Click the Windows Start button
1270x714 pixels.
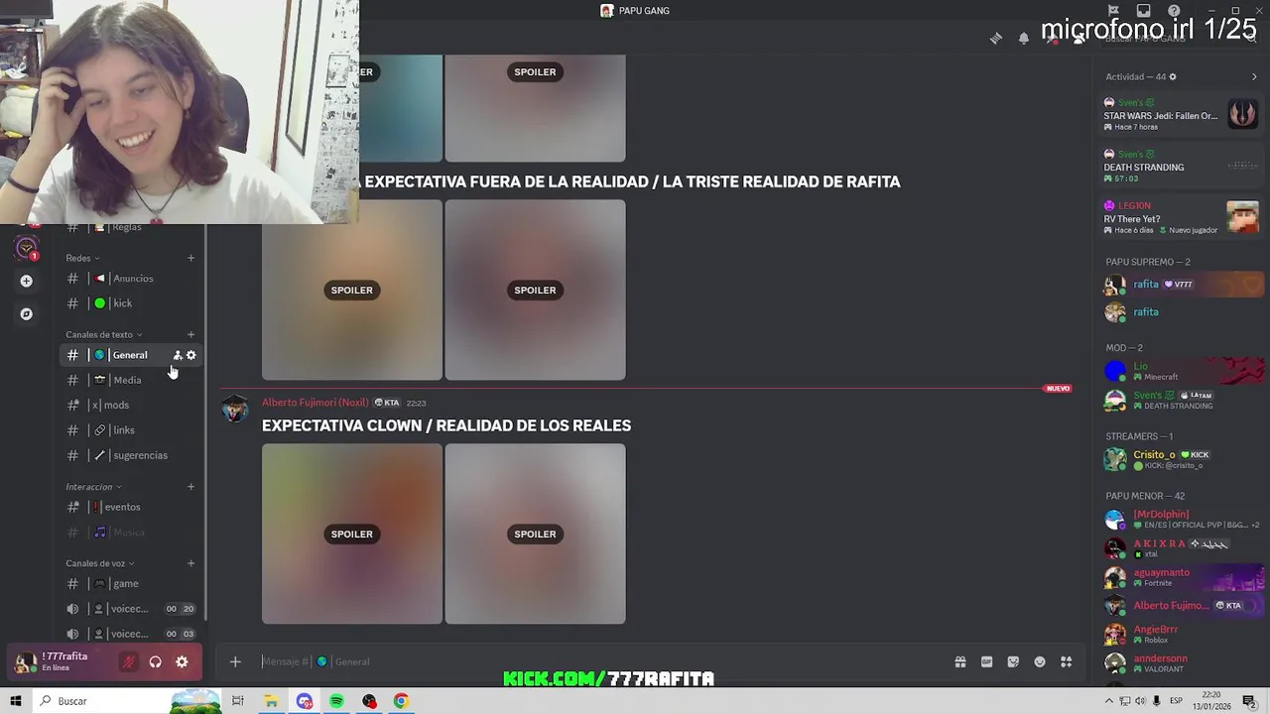(x=15, y=701)
